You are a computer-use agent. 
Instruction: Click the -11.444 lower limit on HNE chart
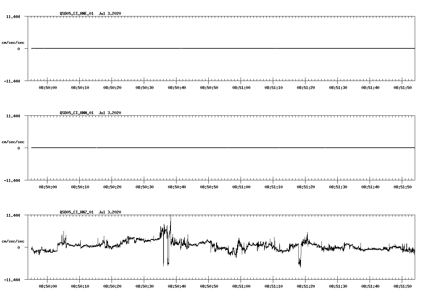(x=12, y=81)
